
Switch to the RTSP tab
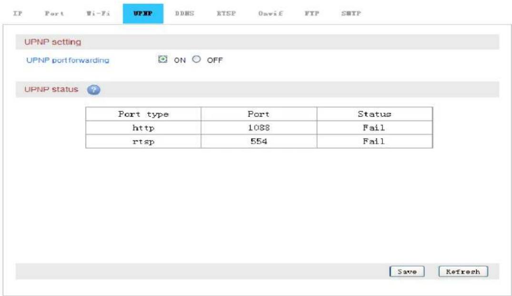pos(226,13)
